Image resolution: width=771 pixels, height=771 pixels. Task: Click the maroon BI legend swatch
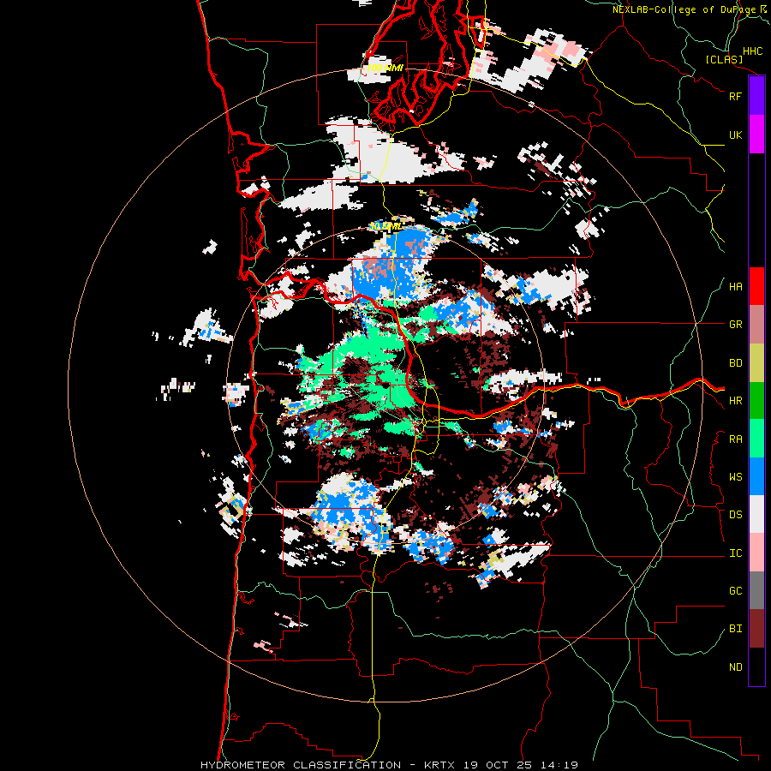coord(756,629)
